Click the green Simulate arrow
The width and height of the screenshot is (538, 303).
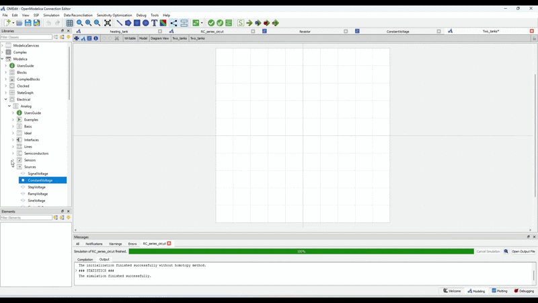coord(249,23)
